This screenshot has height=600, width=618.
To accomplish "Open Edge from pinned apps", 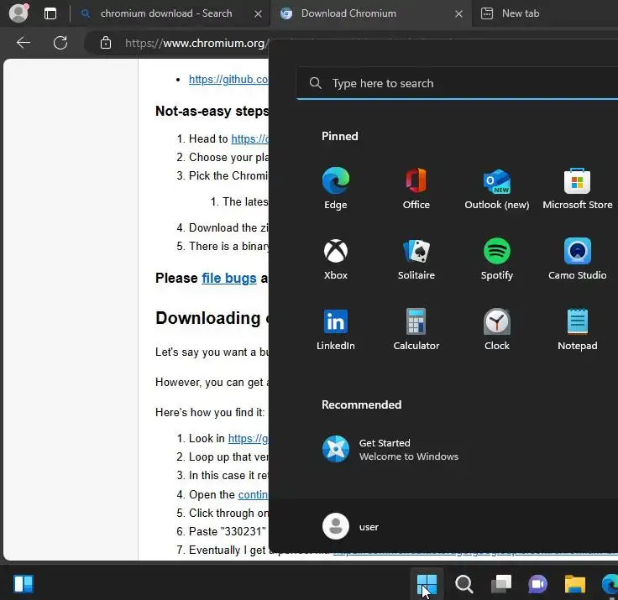I will (335, 189).
